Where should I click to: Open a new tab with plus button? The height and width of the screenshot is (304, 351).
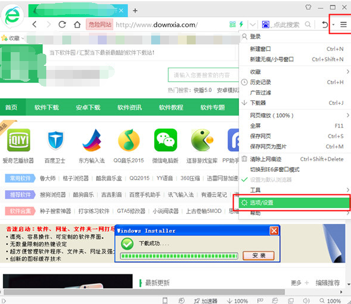click(135, 11)
